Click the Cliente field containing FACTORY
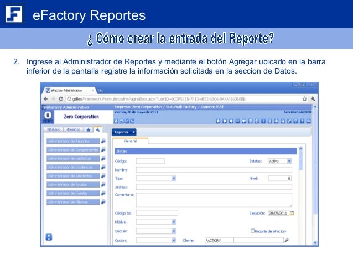 click(219, 240)
